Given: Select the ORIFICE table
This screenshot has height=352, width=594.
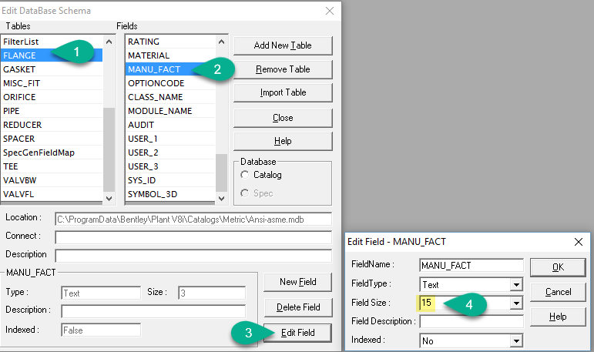Looking at the screenshot, I should [52, 97].
